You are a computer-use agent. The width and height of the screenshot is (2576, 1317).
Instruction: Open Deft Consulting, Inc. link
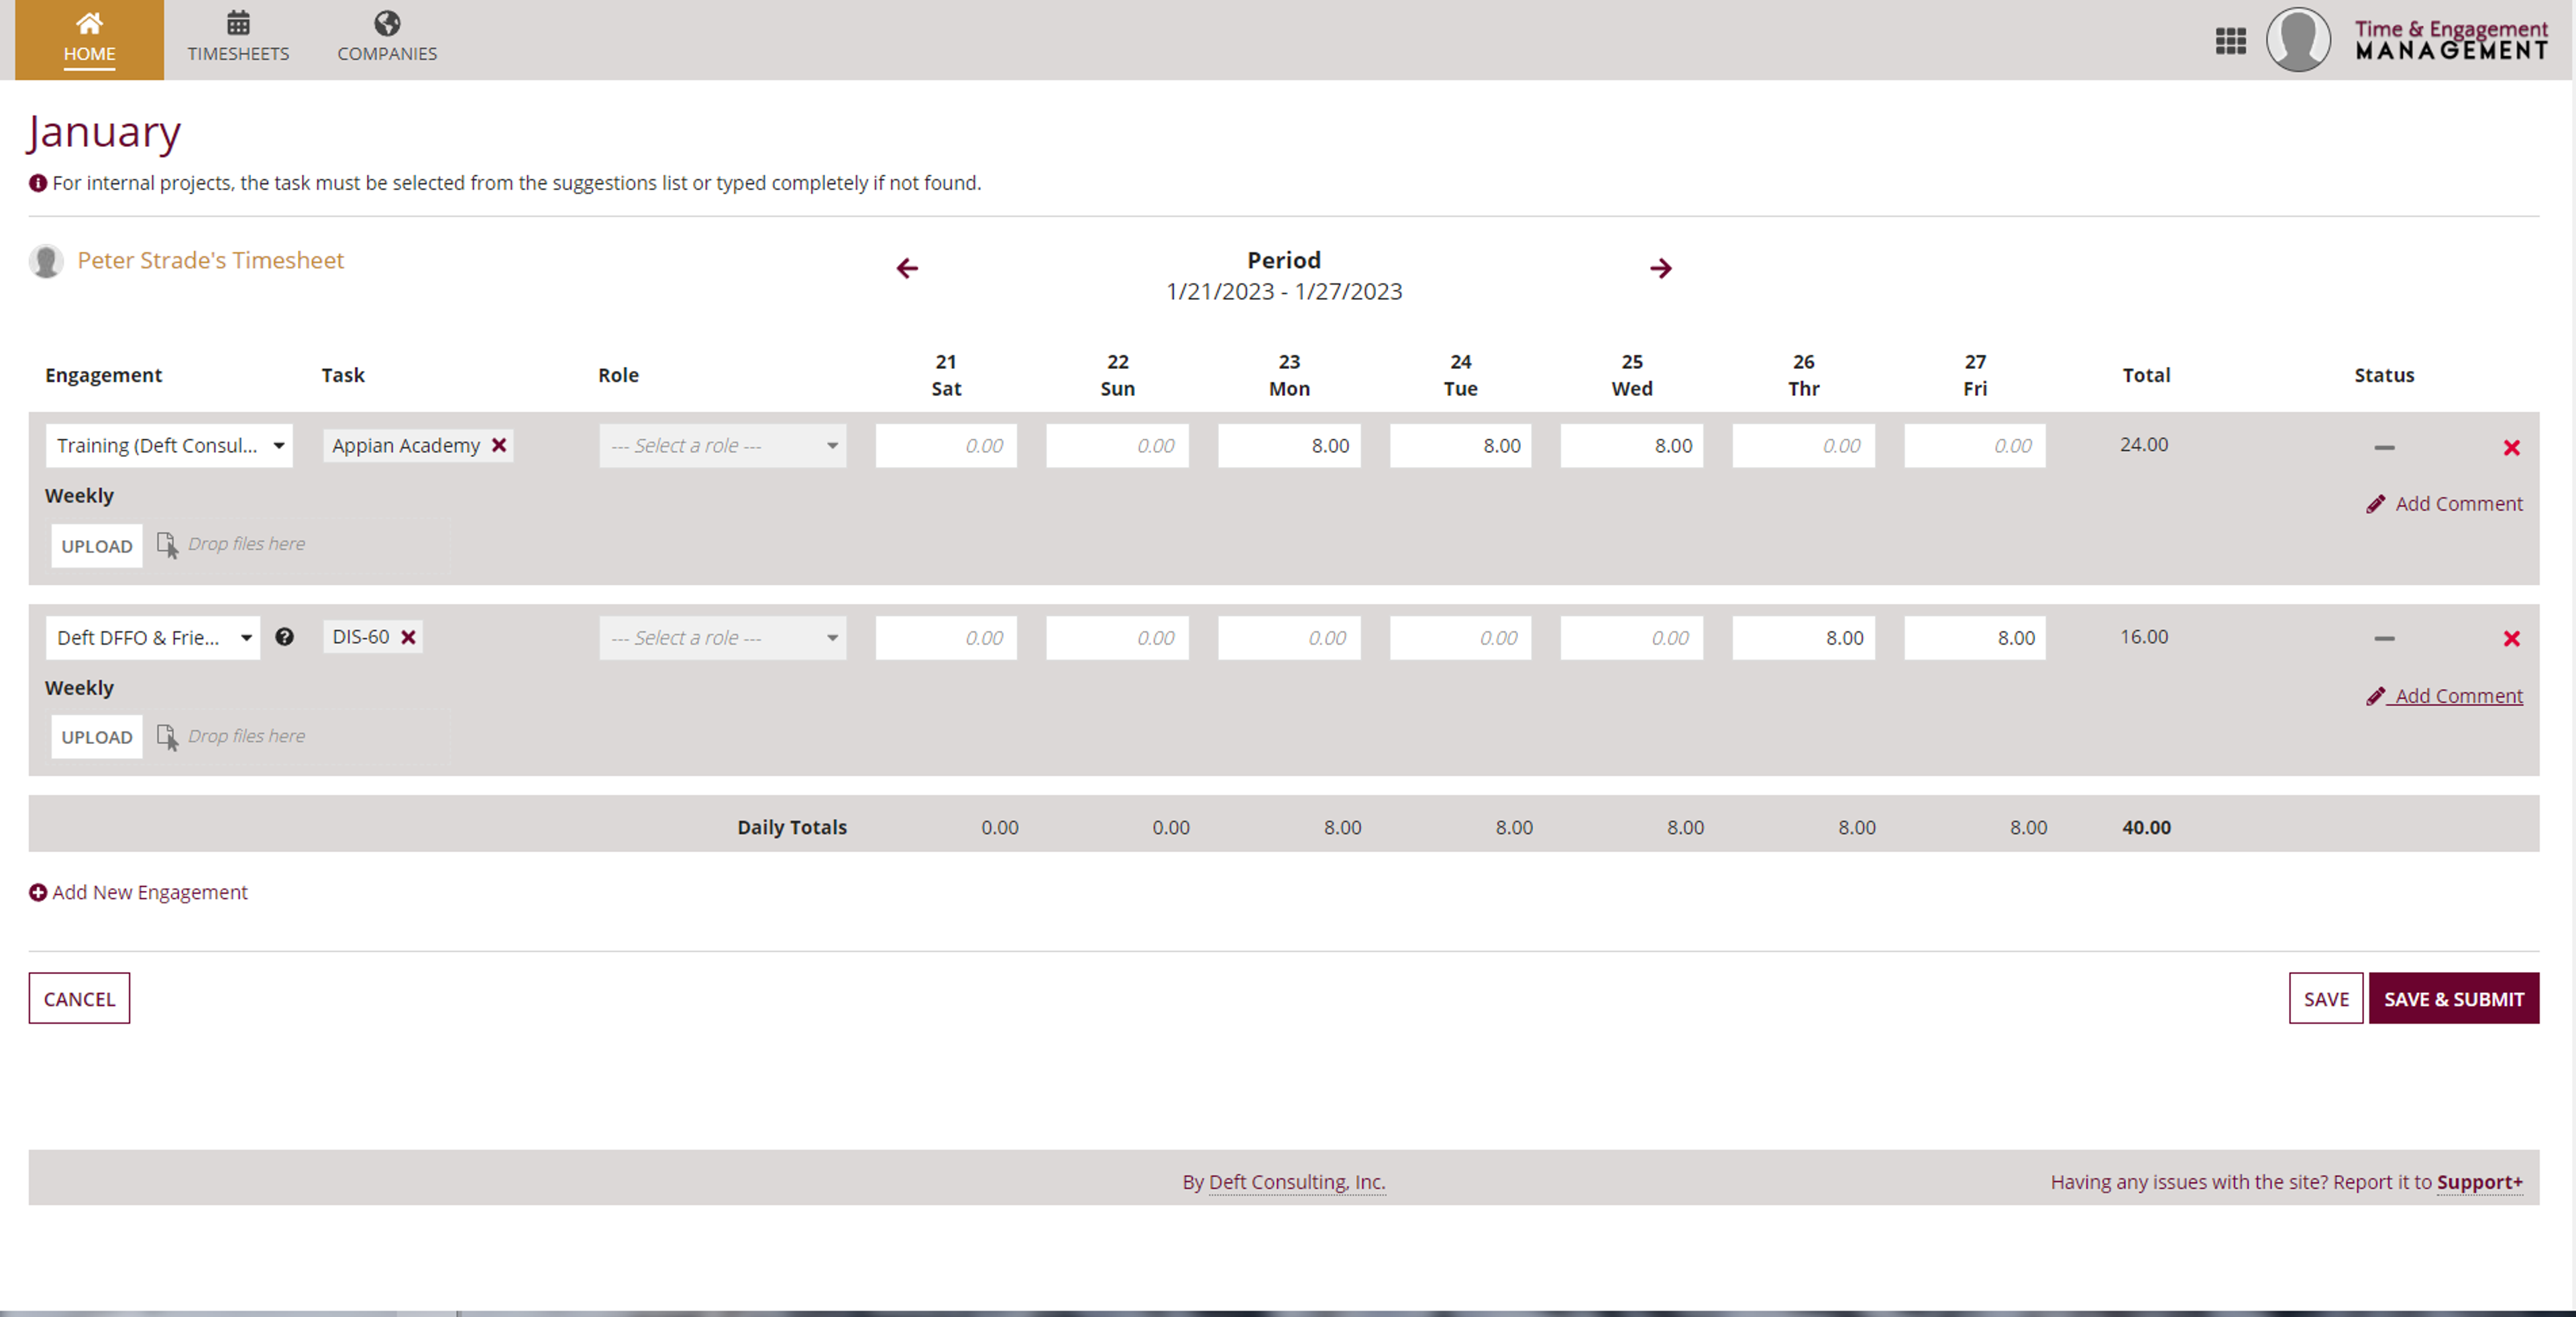point(1297,1182)
